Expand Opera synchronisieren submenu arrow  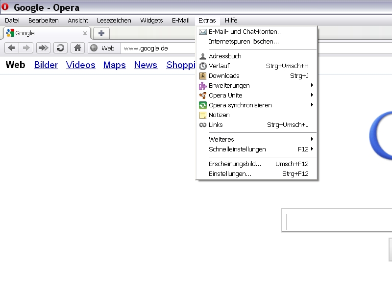(312, 105)
